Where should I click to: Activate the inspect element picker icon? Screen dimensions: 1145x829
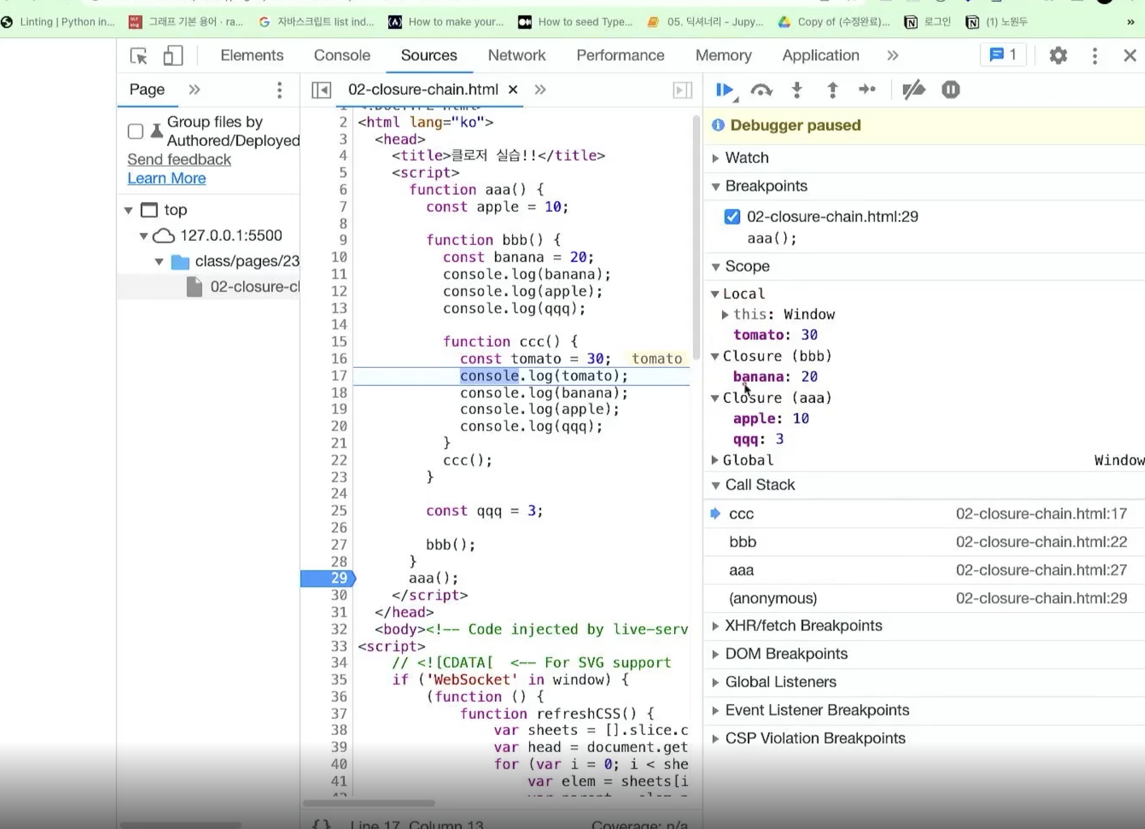139,55
